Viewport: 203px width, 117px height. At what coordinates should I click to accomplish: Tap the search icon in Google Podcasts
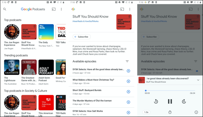point(5,9)
